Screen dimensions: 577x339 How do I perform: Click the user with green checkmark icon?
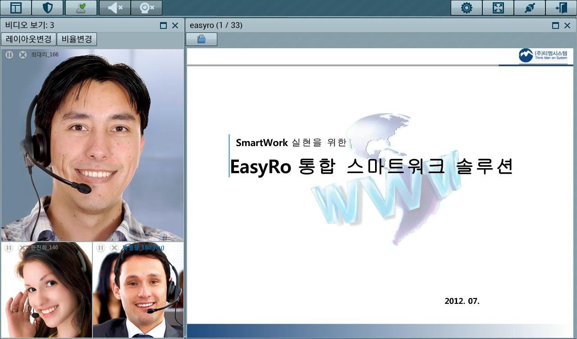tap(81, 8)
